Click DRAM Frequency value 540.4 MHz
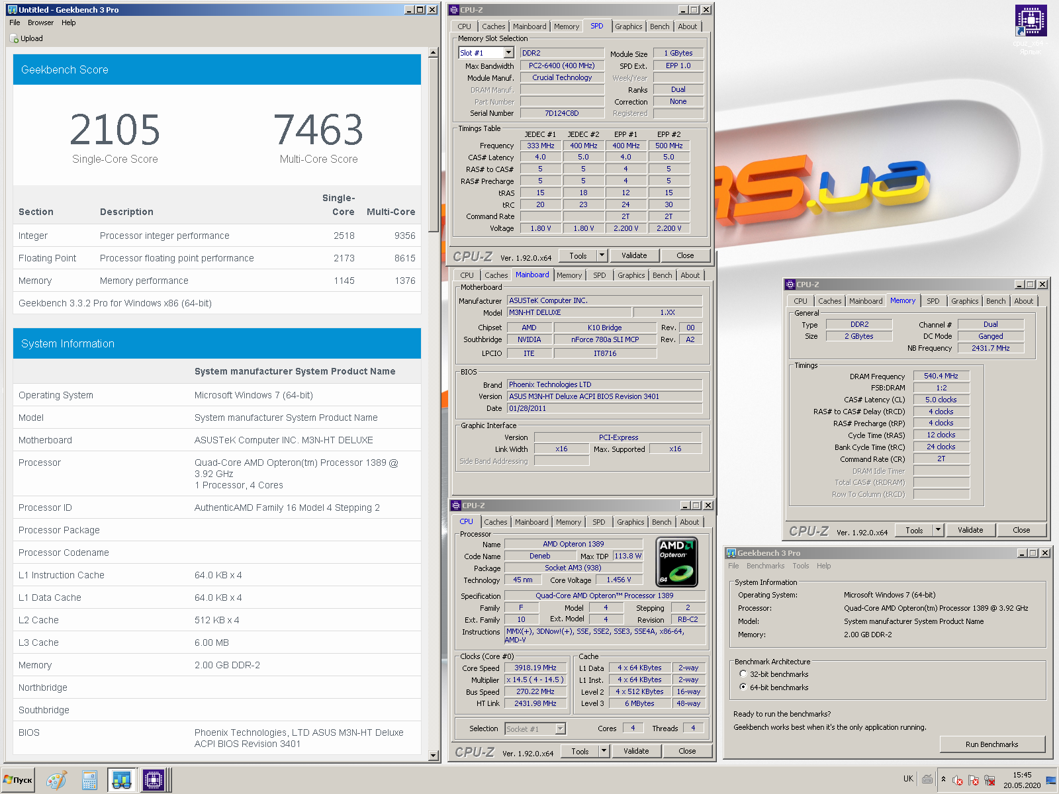The height and width of the screenshot is (794, 1059). tap(941, 376)
